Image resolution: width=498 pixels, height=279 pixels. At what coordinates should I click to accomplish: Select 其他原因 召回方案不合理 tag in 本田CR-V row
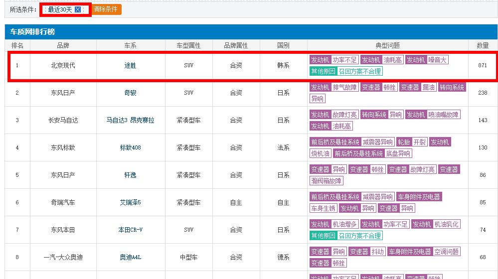pos(346,236)
